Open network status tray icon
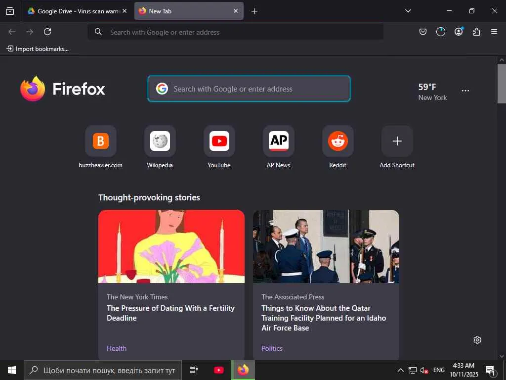Screen dimensions: 506x380 click(413, 370)
